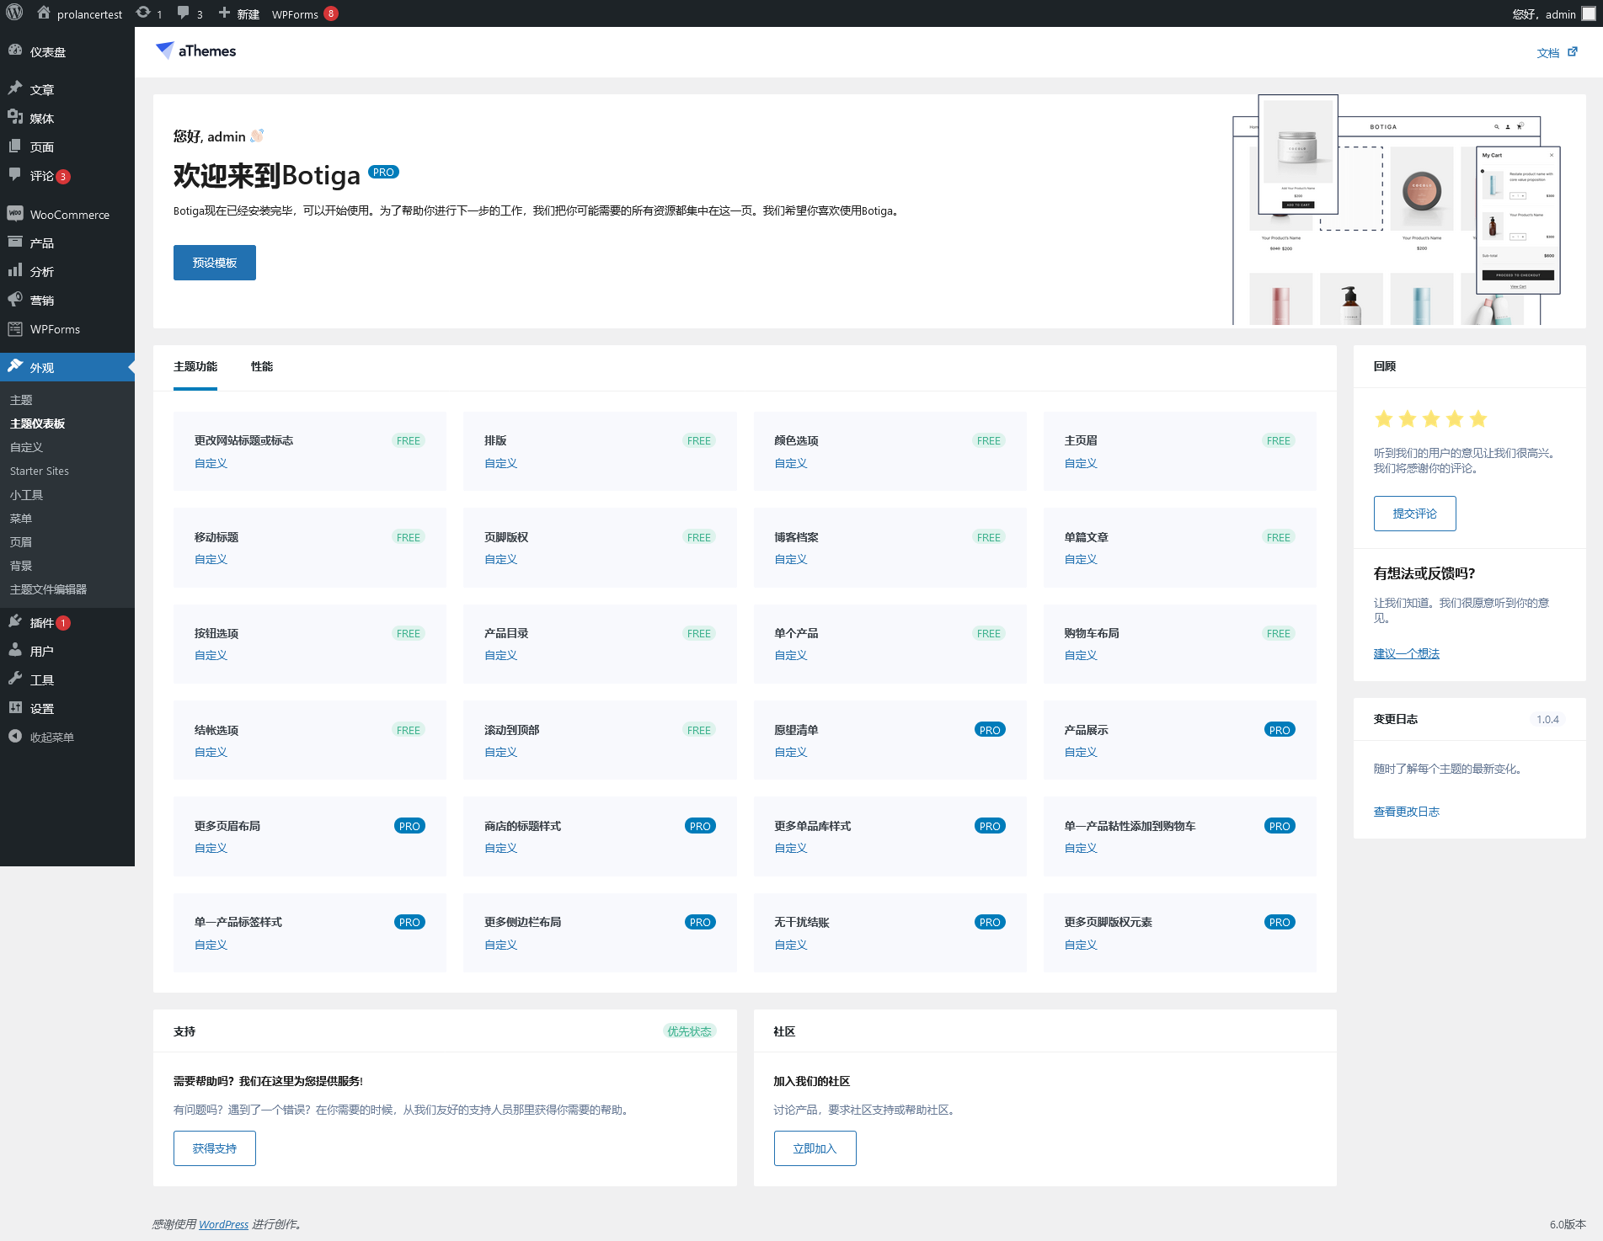Click the 营销 megaphone icon in sidebar

pos(15,299)
